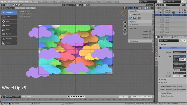Open Global transform orientation dropdown
187x105 pixels.
click(67, 5)
